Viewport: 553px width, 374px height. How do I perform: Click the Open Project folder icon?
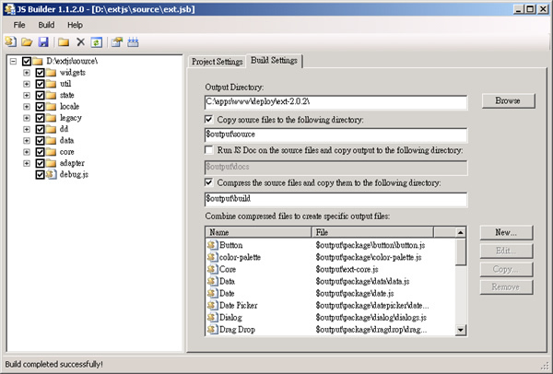coord(27,42)
